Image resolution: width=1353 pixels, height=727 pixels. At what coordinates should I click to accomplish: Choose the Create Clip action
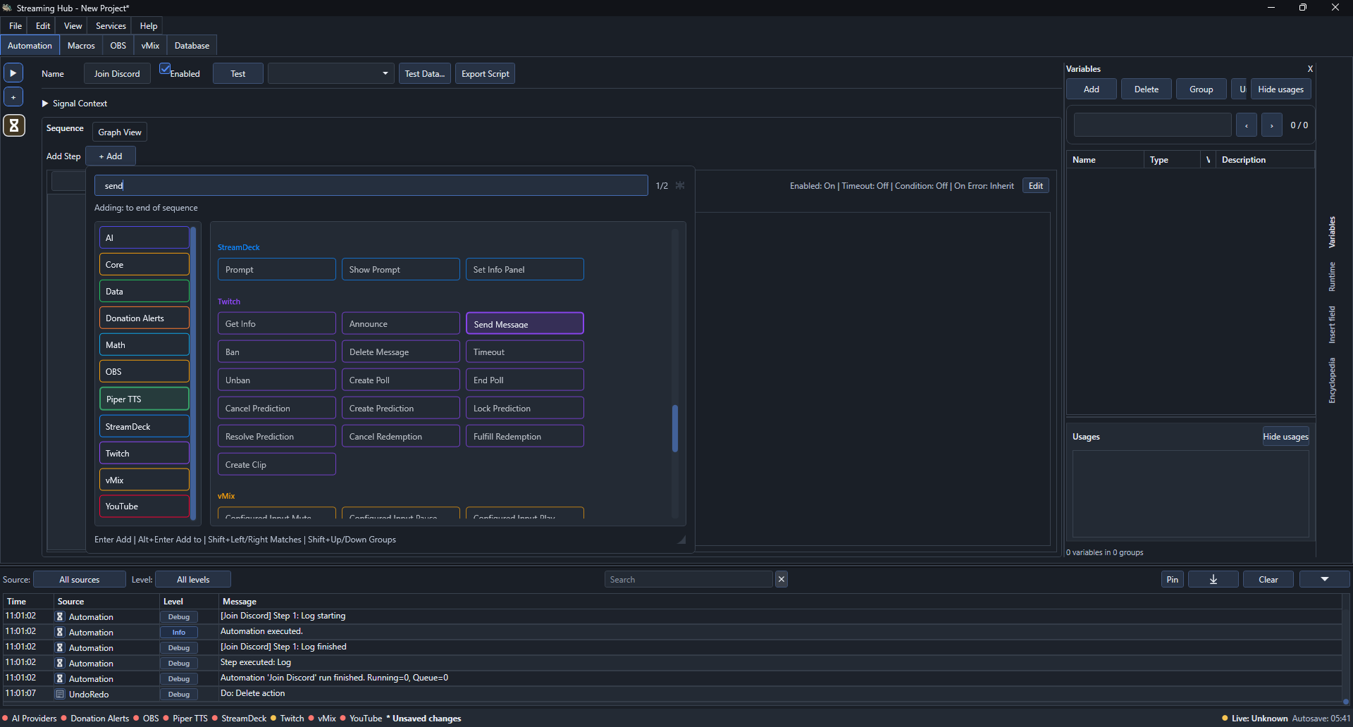click(277, 465)
